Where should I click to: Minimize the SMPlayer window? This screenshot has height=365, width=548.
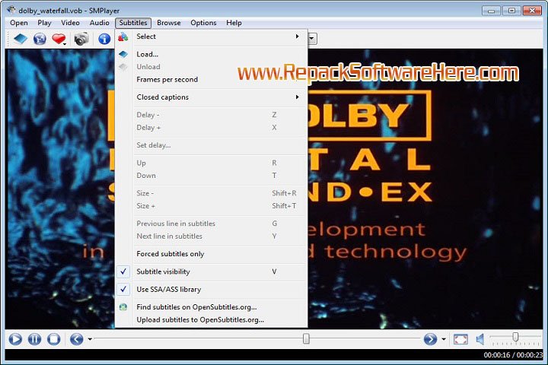tap(491, 11)
